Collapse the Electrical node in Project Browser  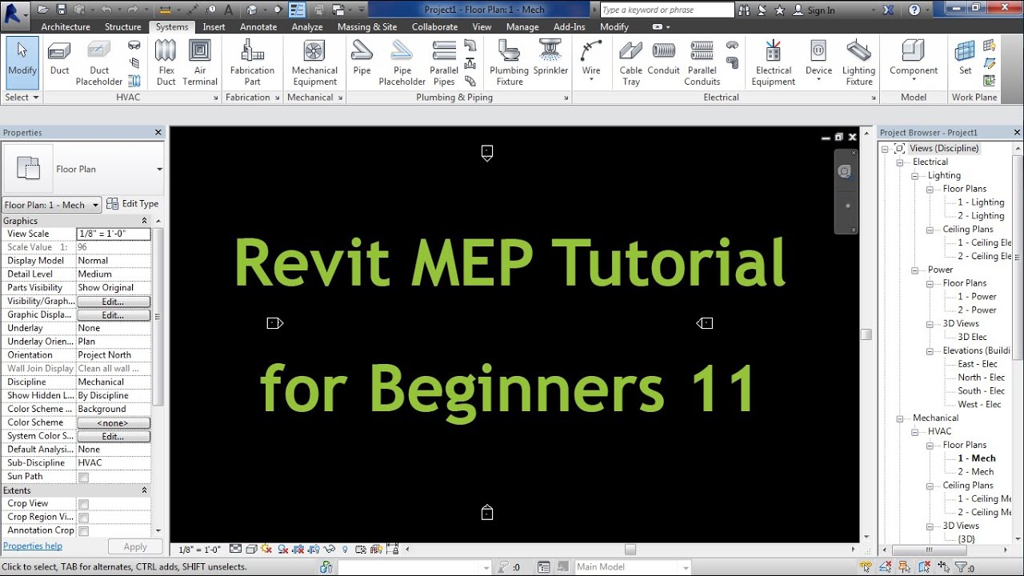[x=900, y=162]
